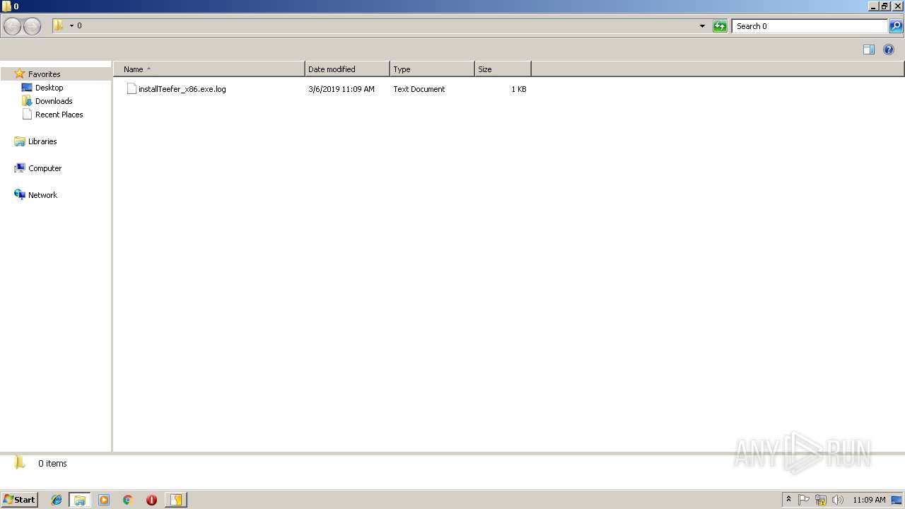
Task: Click the installTeefer log file icon
Action: 132,89
